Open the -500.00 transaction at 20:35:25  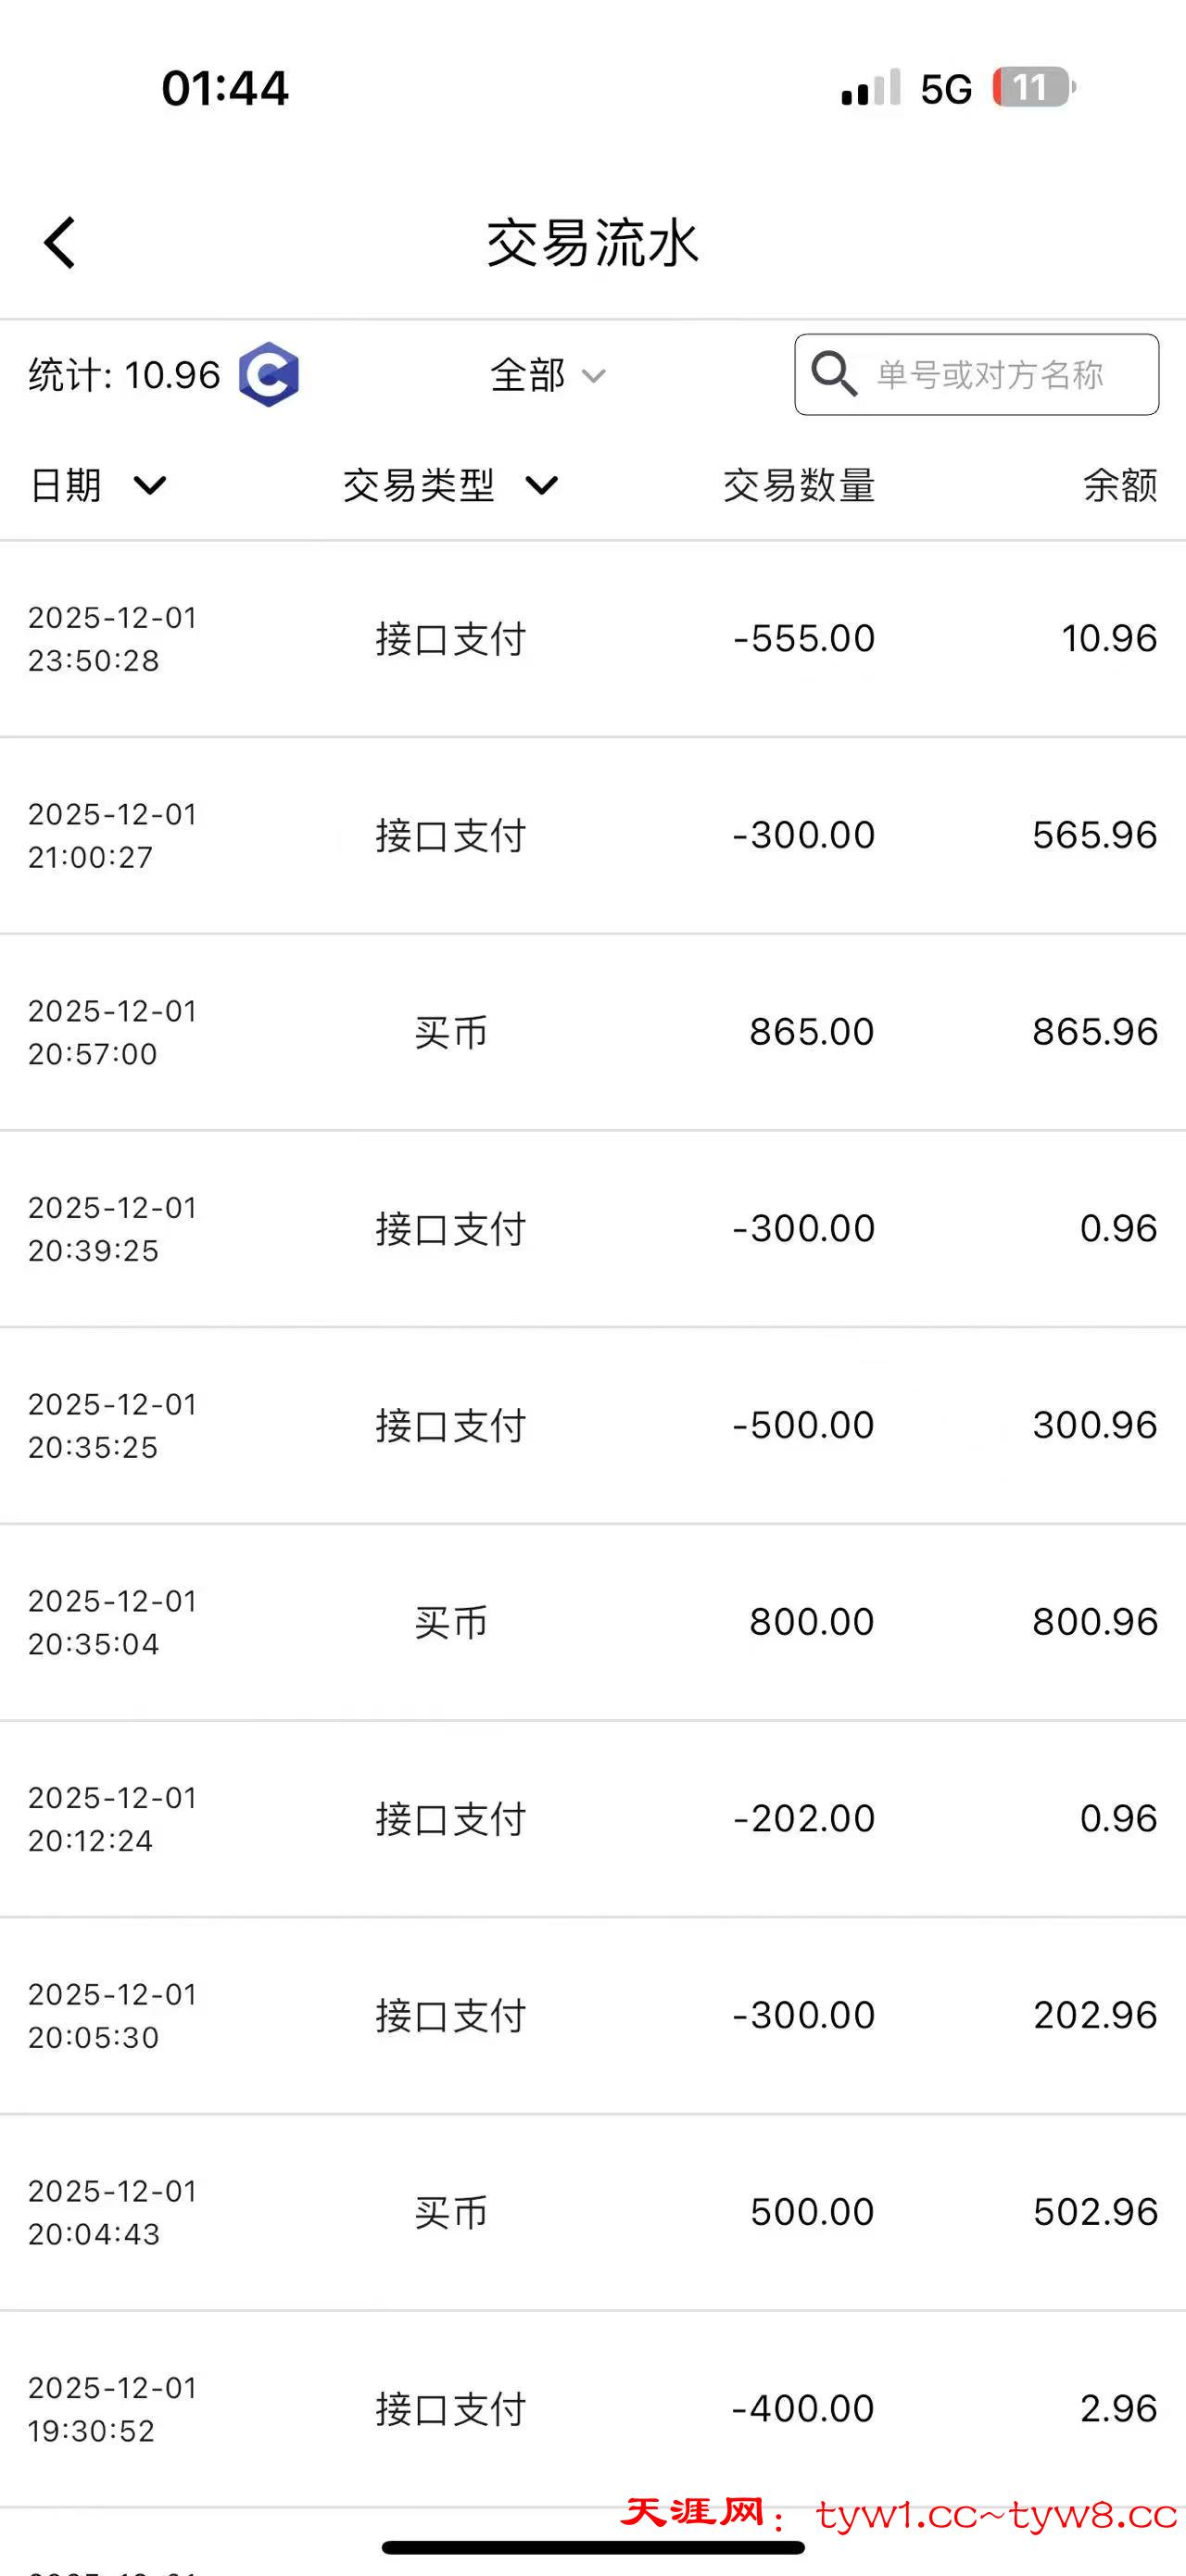coord(592,1425)
